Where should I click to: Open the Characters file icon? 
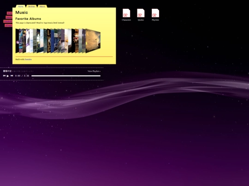pyautogui.click(x=126, y=15)
